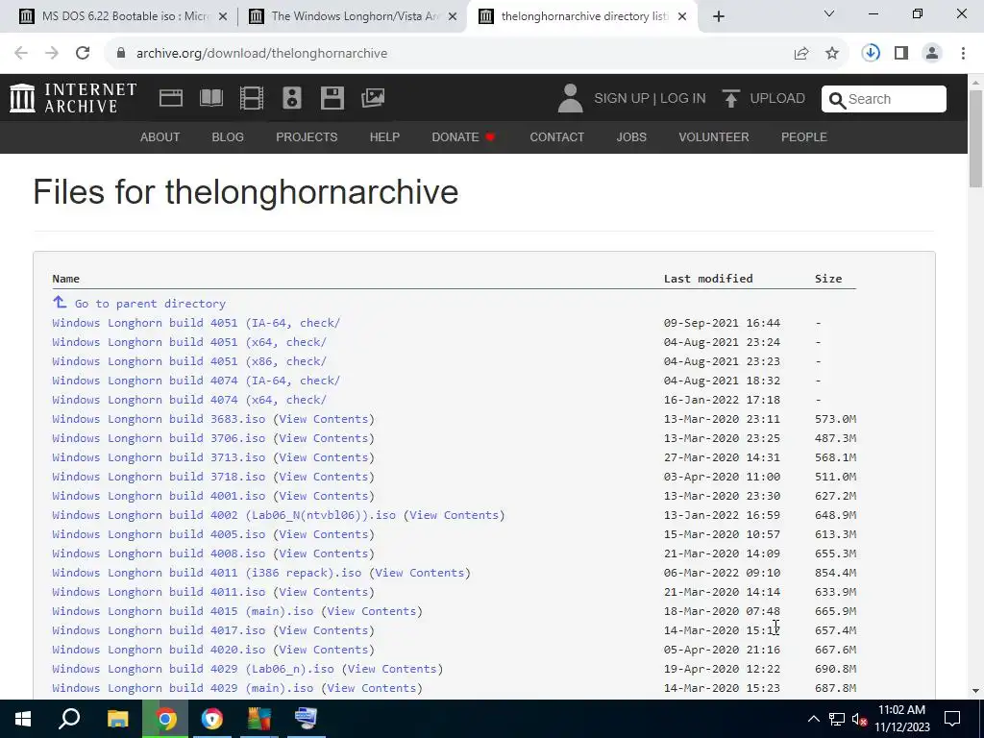Switch to The Windows Longhorn/Vista tab
Image resolution: width=984 pixels, height=738 pixels.
click(352, 16)
